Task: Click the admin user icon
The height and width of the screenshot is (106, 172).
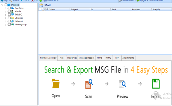Action: tap(12, 11)
